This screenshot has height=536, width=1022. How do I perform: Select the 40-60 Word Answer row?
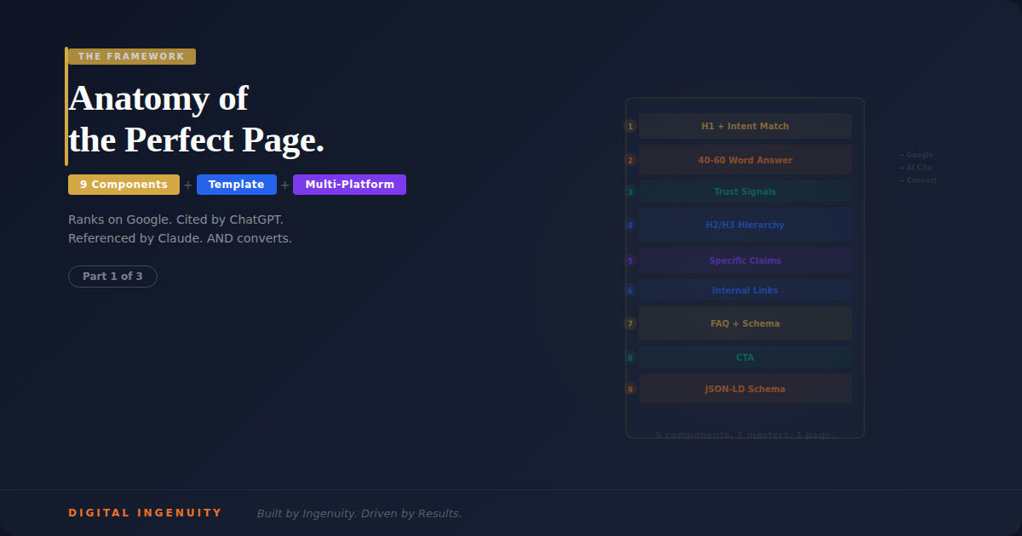pos(745,159)
